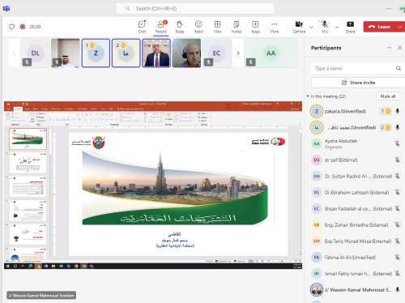The image size is (405, 303).
Task: Click mic icon beside Exp.Tariq Murad Mirza
Action: point(397,241)
